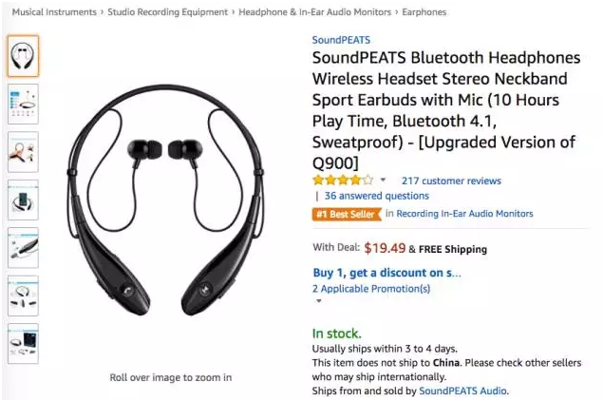Select the second thumbnail showing feature diagram
This screenshot has width=603, height=401.
pos(23,105)
